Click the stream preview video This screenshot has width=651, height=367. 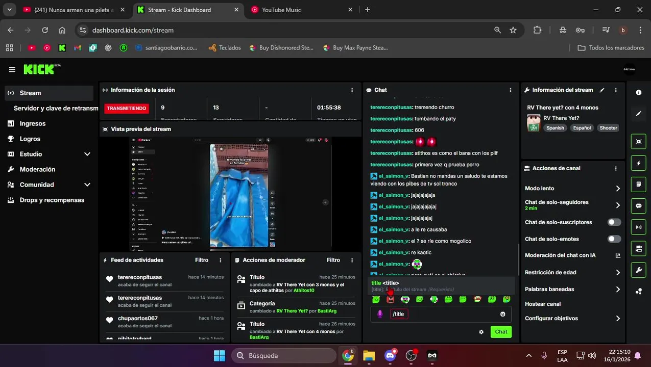(230, 194)
